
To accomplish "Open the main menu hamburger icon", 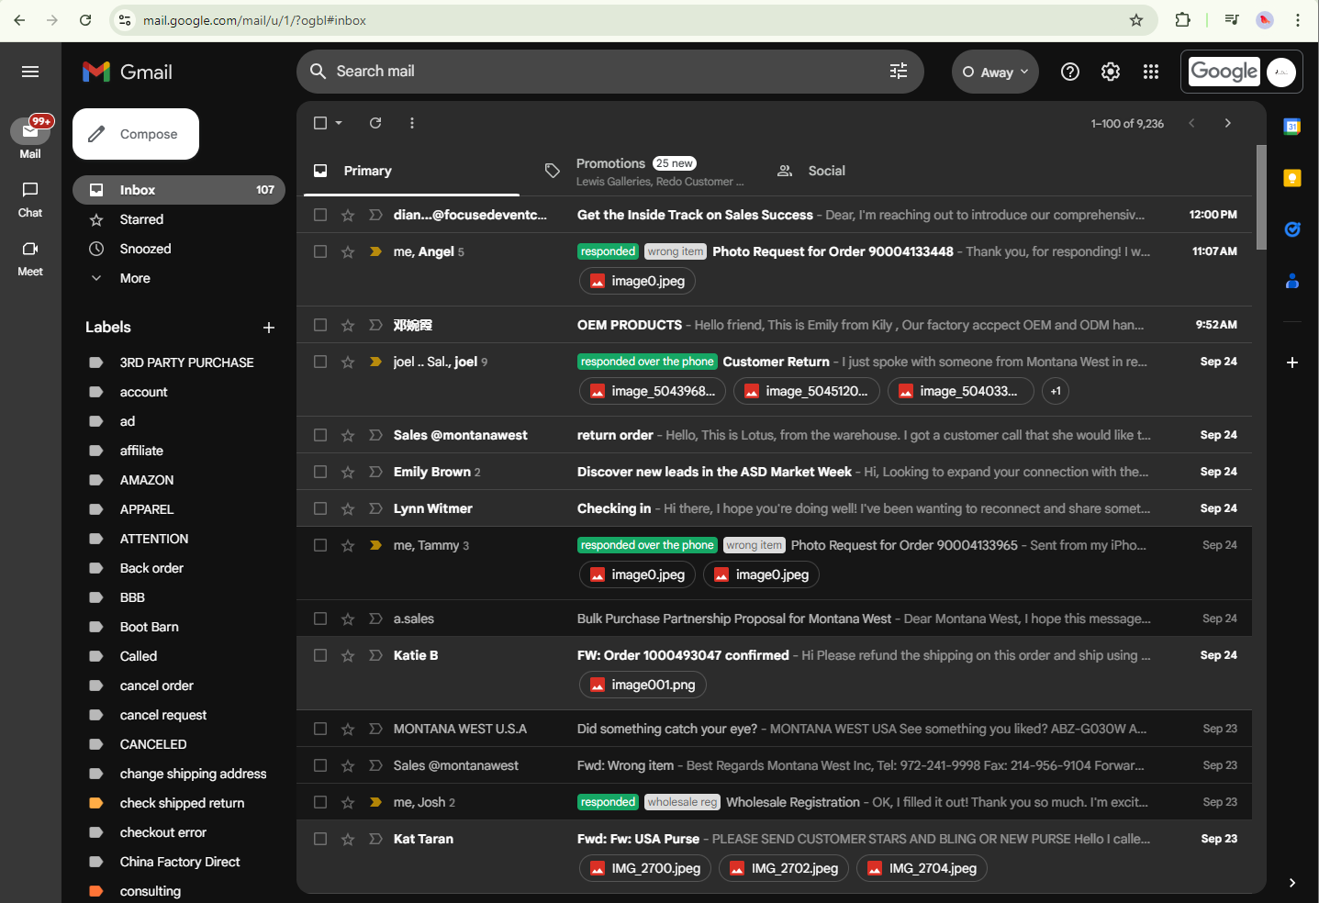I will click(x=30, y=72).
